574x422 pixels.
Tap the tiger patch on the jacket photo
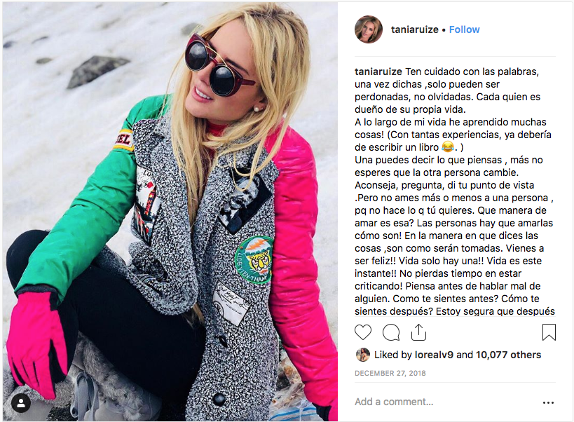point(254,259)
